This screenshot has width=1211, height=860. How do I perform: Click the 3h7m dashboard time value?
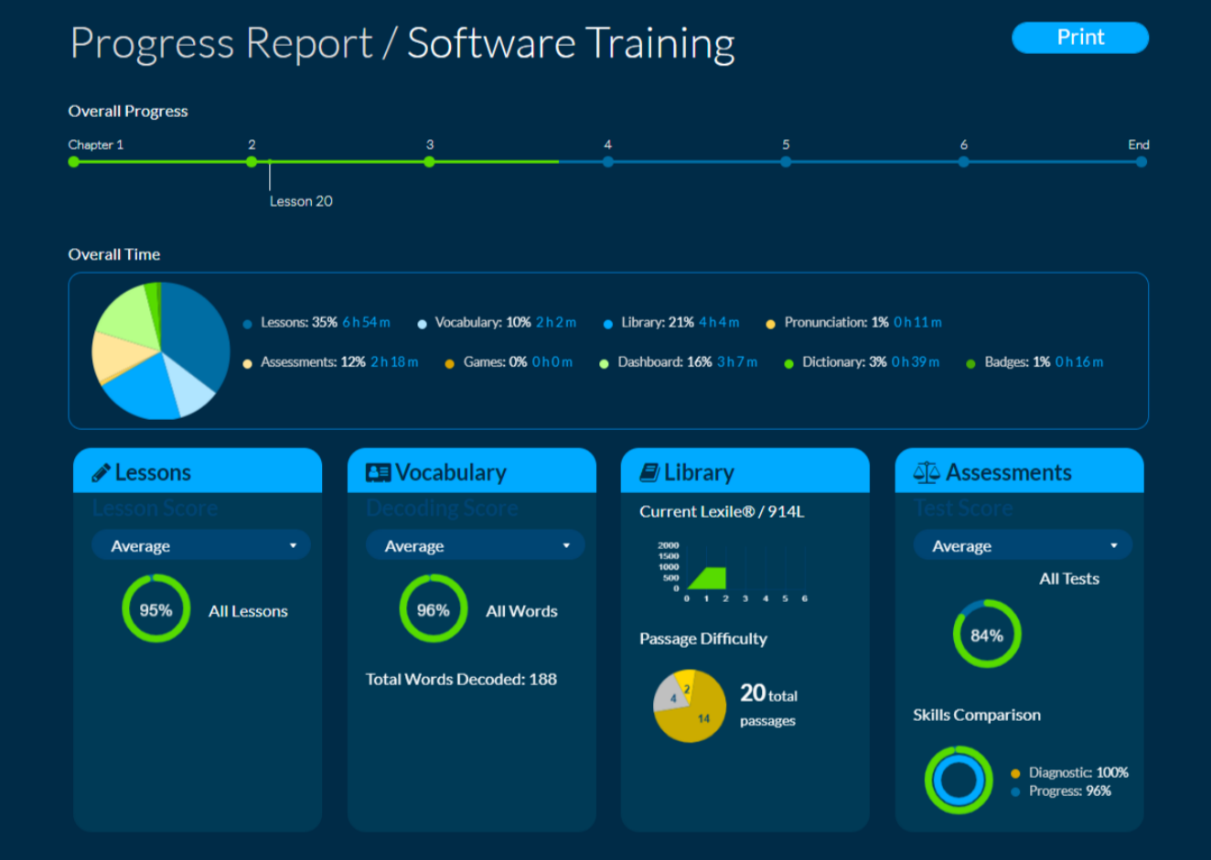pos(737,361)
